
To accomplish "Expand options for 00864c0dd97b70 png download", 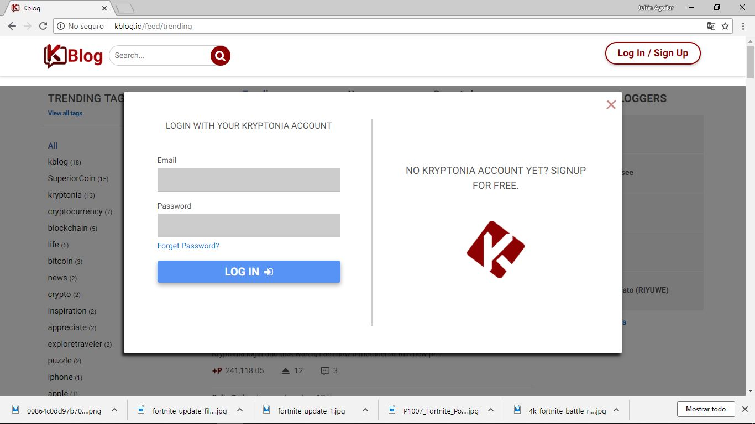I will pos(114,410).
